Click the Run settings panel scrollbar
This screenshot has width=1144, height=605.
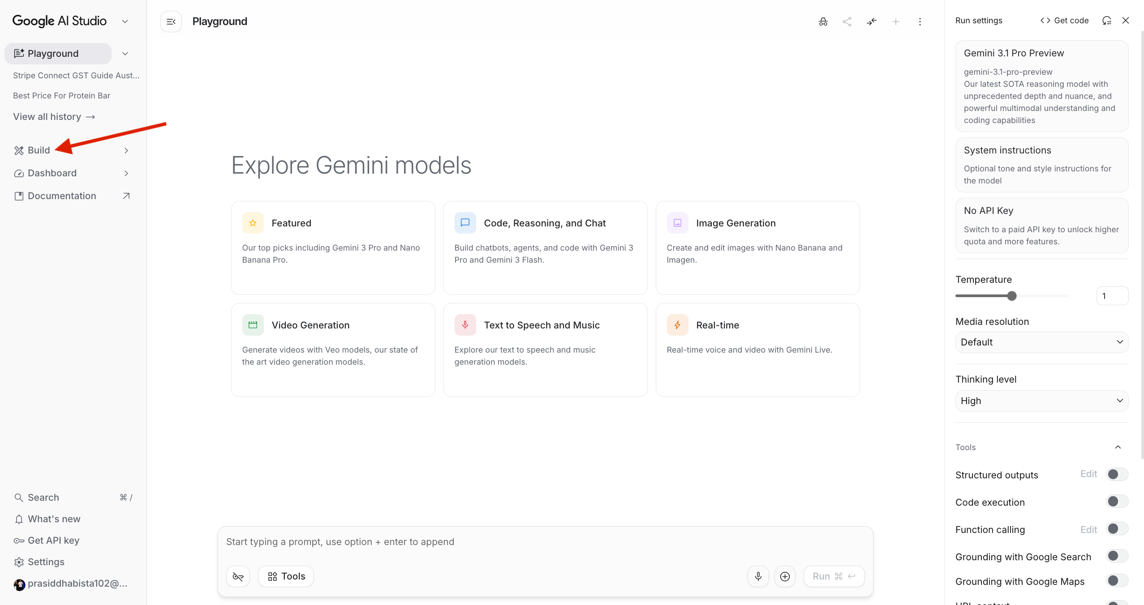(1142, 244)
